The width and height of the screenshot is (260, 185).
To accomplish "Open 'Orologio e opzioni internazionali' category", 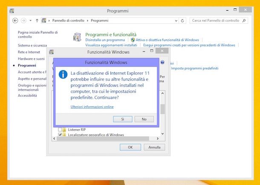I will coord(32,87).
